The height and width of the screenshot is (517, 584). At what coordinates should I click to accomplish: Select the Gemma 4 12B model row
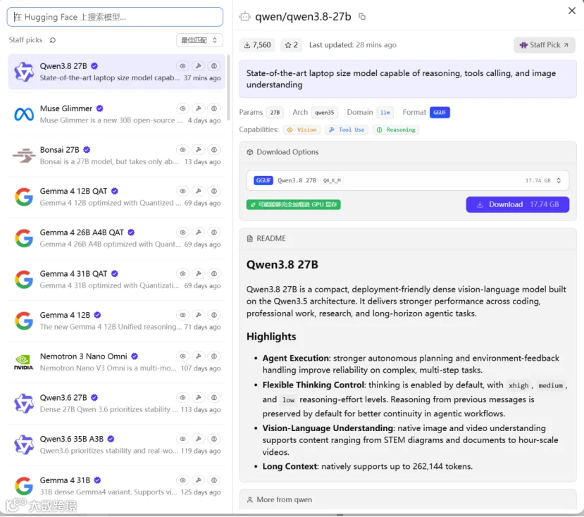click(116, 320)
